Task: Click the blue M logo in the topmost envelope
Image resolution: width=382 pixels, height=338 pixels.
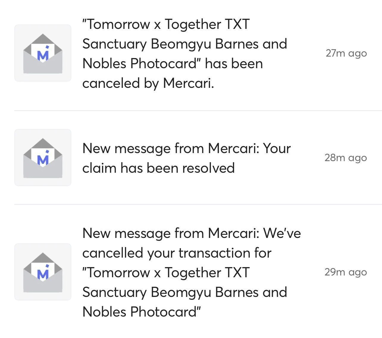Action: (43, 54)
